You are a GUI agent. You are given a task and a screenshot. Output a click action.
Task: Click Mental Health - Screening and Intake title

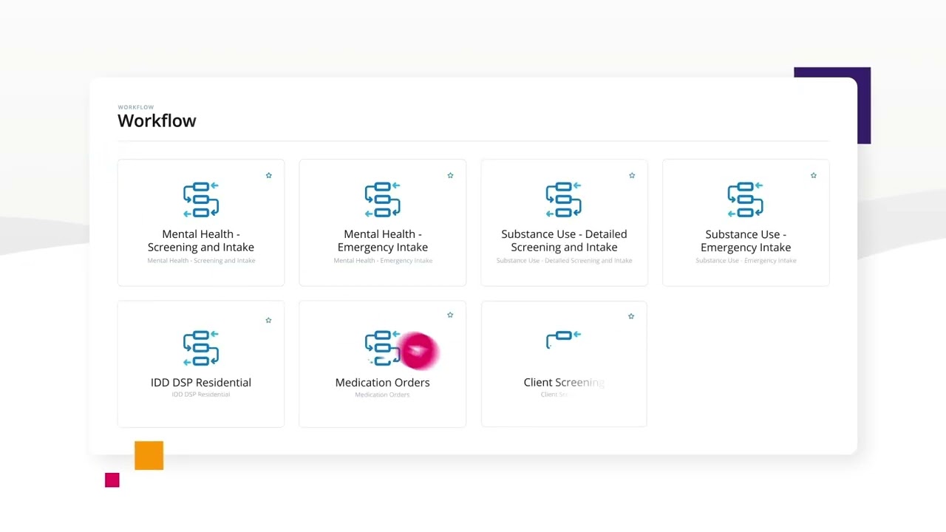[x=201, y=241]
